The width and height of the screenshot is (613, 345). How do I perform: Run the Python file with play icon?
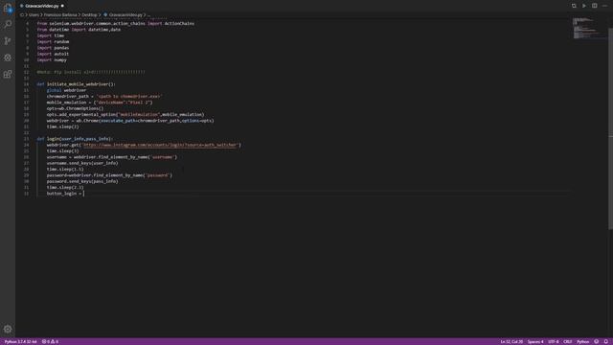point(584,6)
